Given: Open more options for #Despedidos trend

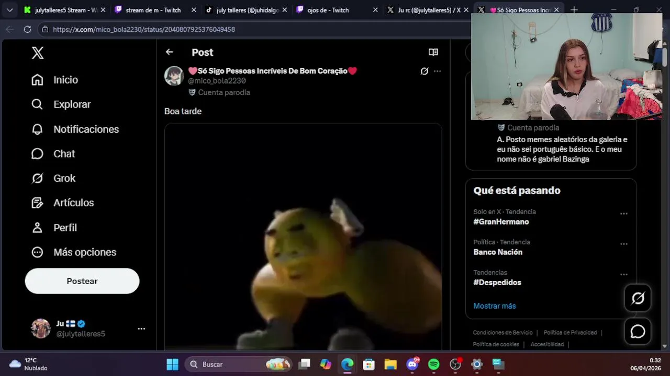Looking at the screenshot, I should 623,274.
